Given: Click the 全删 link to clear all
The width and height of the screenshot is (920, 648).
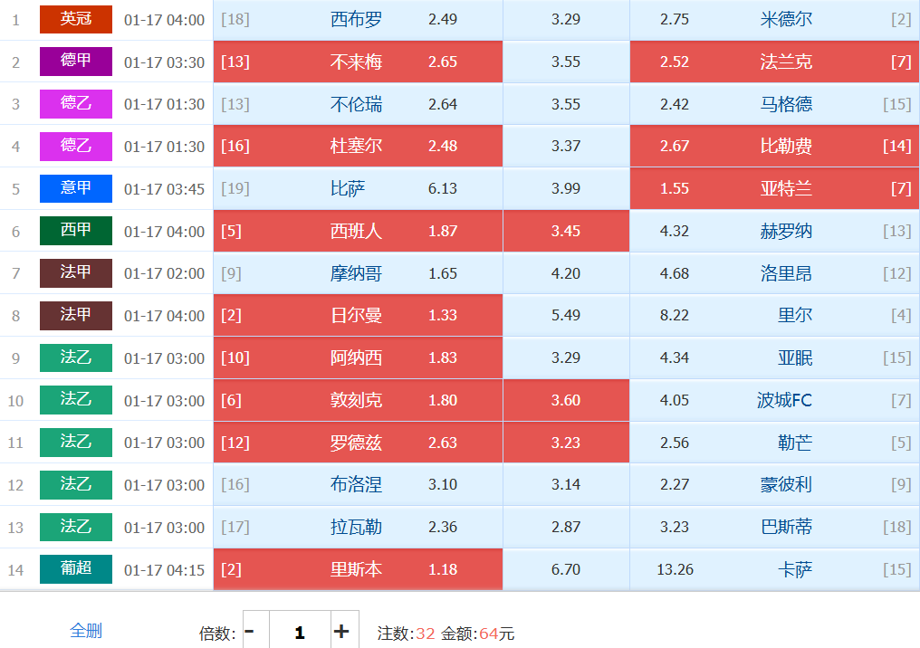Looking at the screenshot, I should coord(86,631).
